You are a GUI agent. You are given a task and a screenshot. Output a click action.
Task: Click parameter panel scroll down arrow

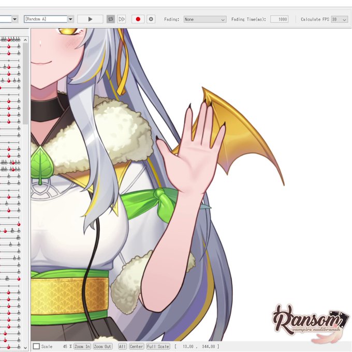[x=25, y=348]
